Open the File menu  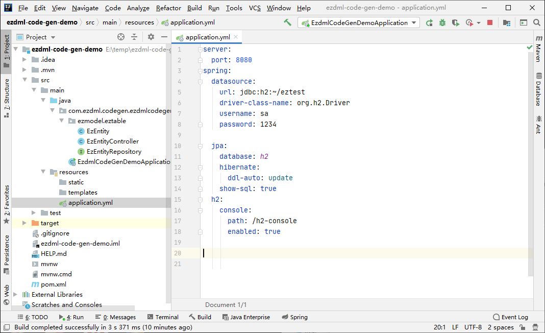click(23, 8)
